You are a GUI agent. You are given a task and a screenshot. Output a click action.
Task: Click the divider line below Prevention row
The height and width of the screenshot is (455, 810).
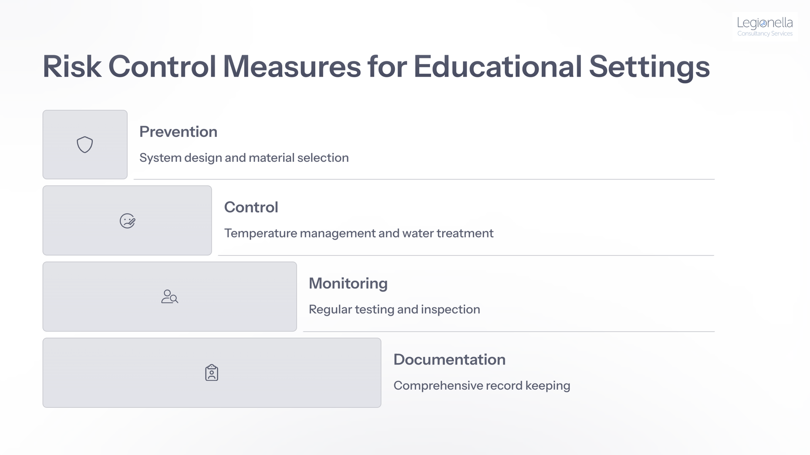pos(424,179)
